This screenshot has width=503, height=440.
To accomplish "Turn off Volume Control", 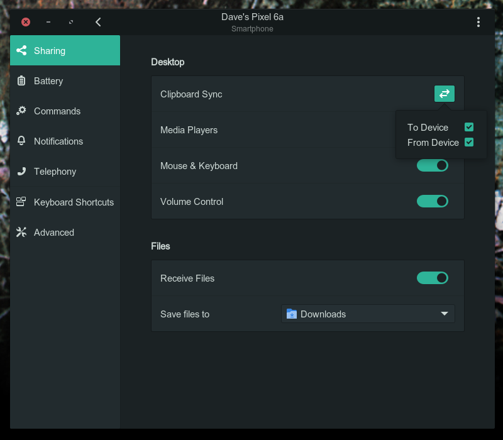I will 433,201.
